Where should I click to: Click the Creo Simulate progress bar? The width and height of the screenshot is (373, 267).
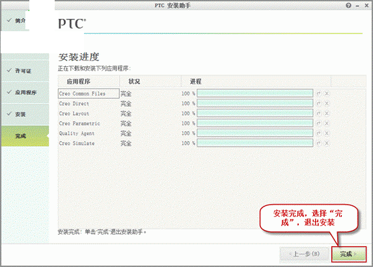pos(255,144)
